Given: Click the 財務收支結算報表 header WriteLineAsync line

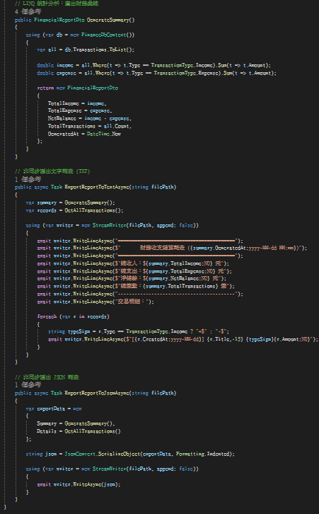Looking at the screenshot, I should (172, 248).
